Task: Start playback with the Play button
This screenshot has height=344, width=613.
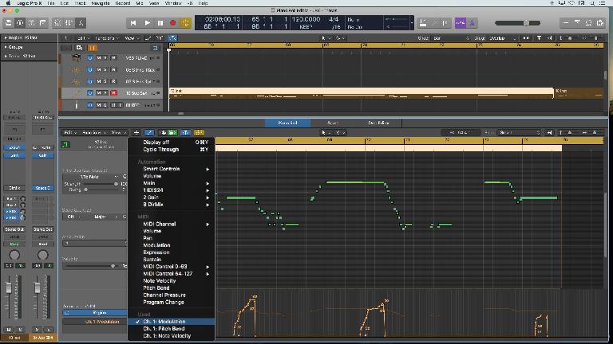Action: click(x=147, y=23)
